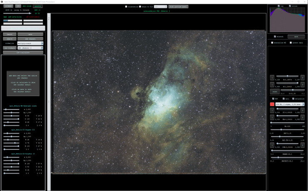
Task: Adjust Hydrogen alpha x multiplier slider
Action: pyautogui.click(x=11, y=109)
